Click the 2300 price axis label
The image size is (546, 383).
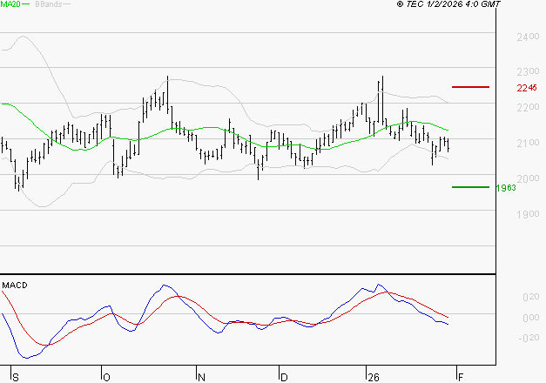point(528,71)
